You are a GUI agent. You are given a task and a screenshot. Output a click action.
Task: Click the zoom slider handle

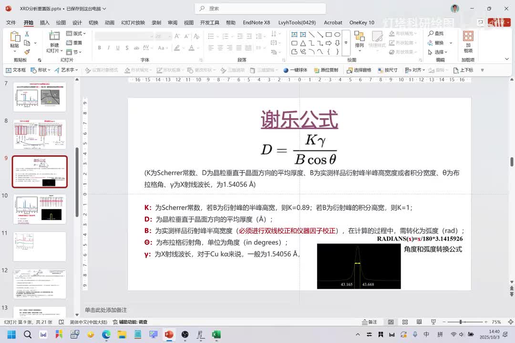point(461,322)
